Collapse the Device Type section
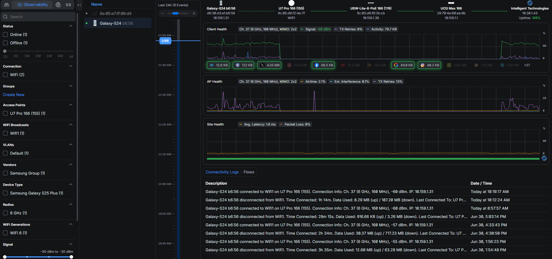 71,184
